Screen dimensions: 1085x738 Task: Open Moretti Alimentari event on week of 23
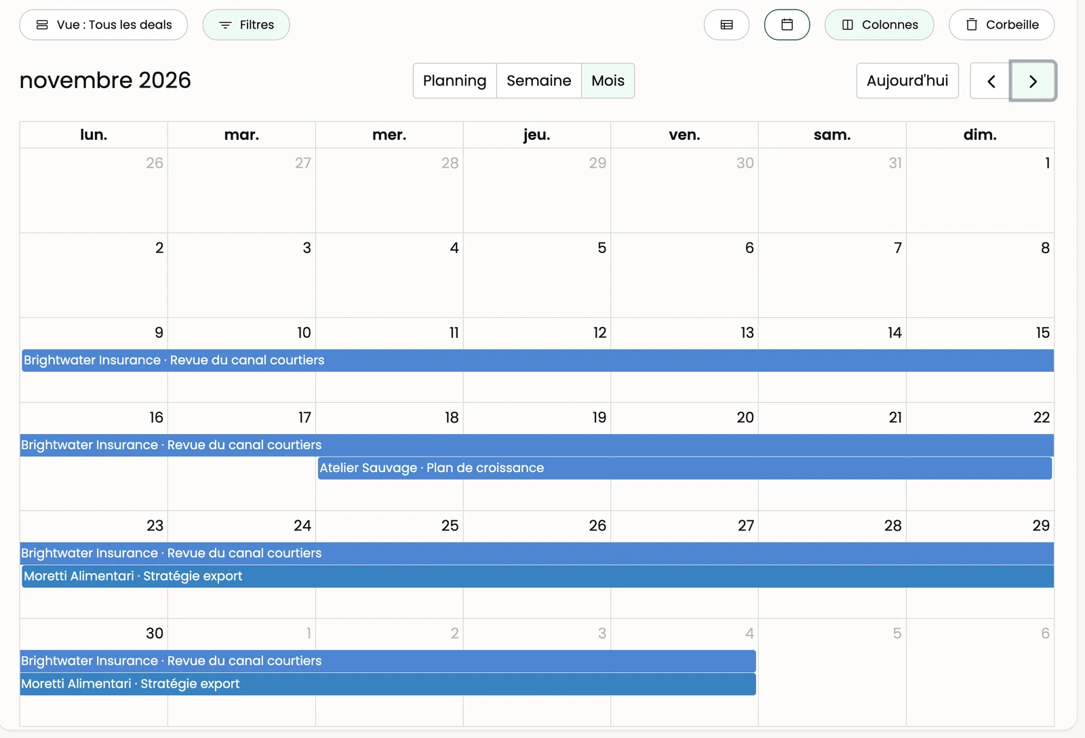click(x=538, y=576)
